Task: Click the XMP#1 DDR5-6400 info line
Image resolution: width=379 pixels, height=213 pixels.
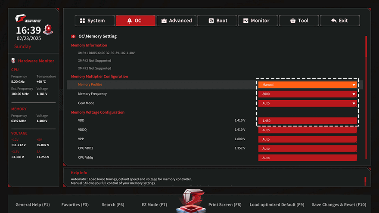Action: pyautogui.click(x=106, y=53)
